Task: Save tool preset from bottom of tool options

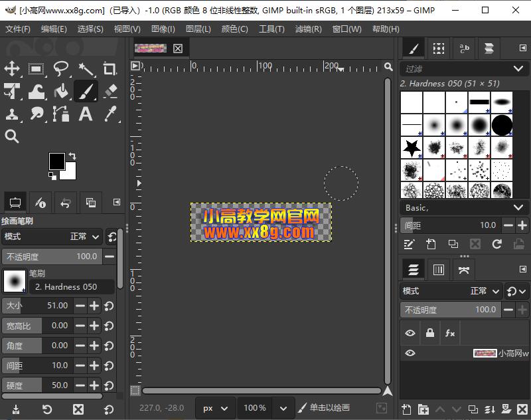Action: click(15, 409)
